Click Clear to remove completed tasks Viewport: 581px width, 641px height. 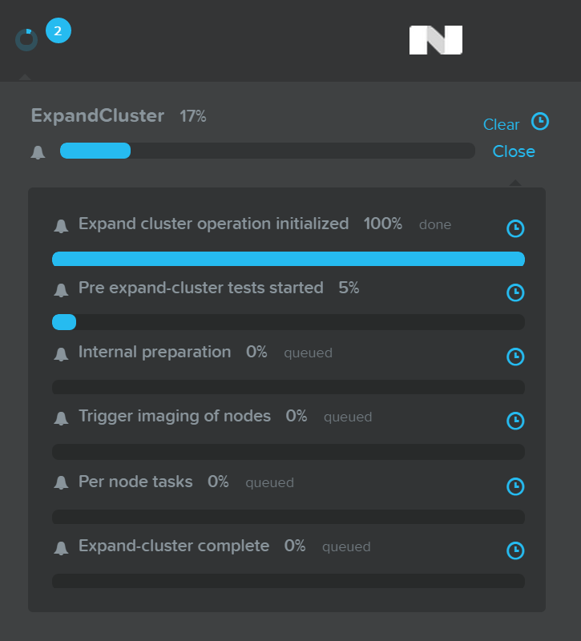point(500,124)
